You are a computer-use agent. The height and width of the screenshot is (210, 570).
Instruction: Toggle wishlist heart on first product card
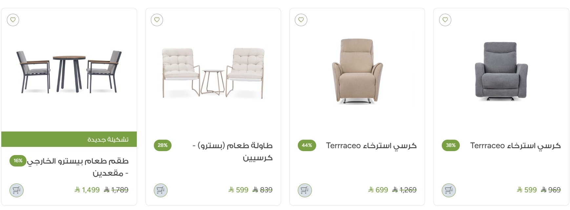coord(13,20)
